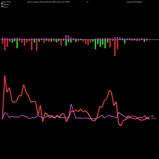Screen dimensions: 159x159
Task: Click the 'omstock Holding C' company name text
Action: click(x=135, y=2)
